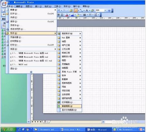Screen dimensions: 146x132
Task: Click the line weight icon
Action: coord(84,15)
